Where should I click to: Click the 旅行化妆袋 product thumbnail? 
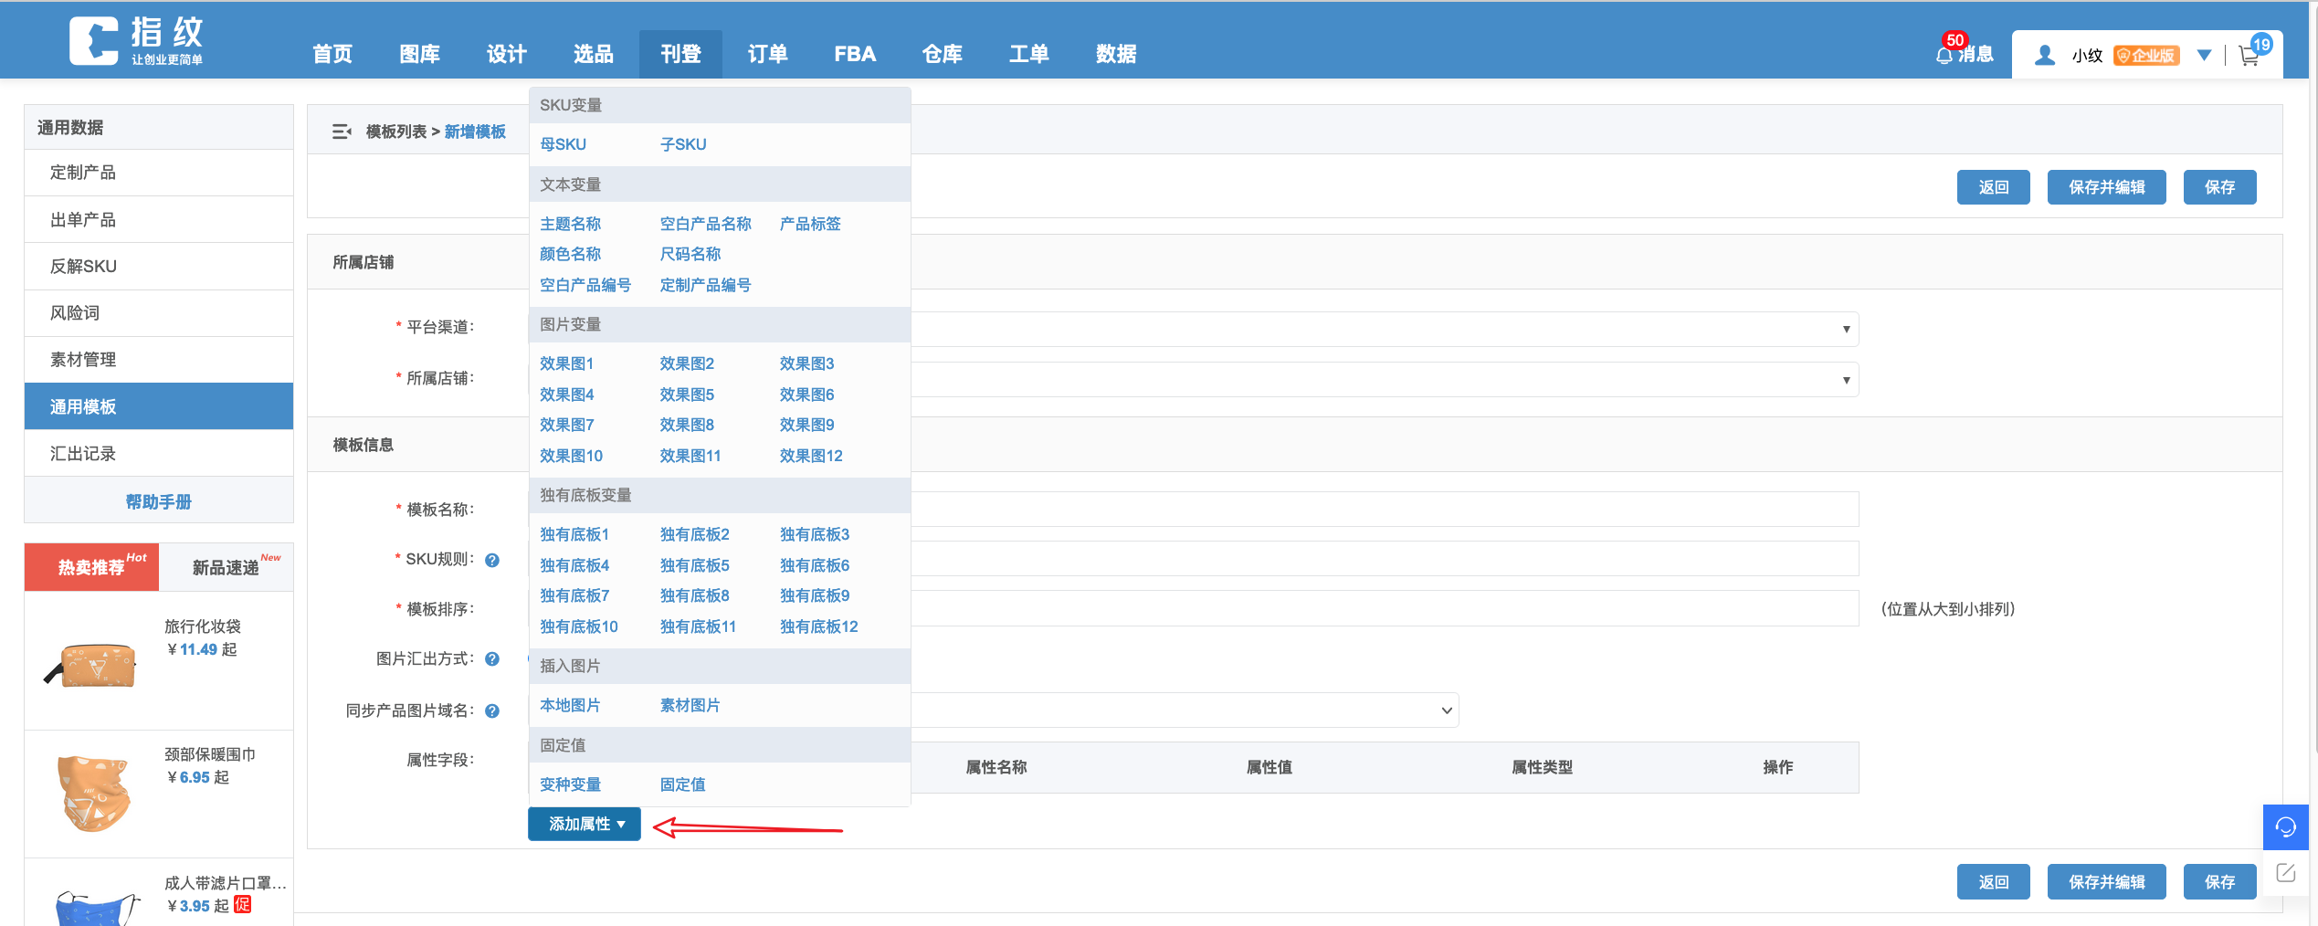[90, 663]
